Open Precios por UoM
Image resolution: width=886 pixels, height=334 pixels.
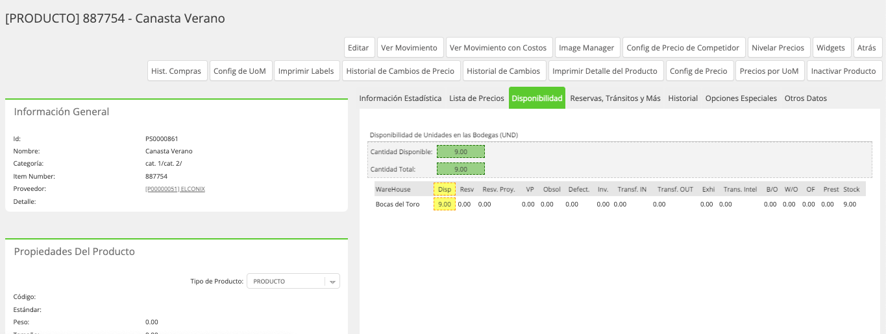[769, 71]
